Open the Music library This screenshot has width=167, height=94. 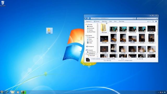point(89,39)
